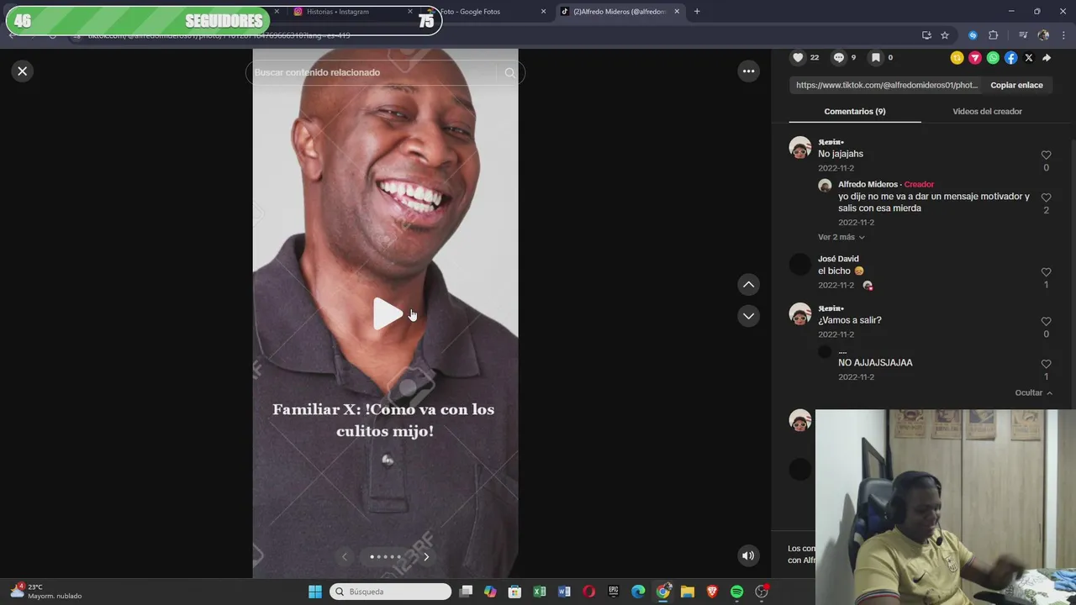This screenshot has height=605, width=1076.
Task: Open a new browser tab with plus
Action: pyautogui.click(x=697, y=12)
